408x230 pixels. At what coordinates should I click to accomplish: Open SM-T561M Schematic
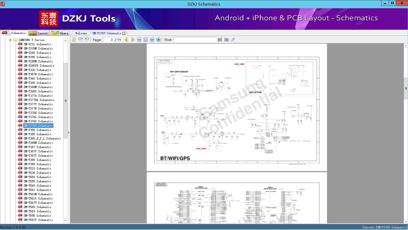coord(38,194)
